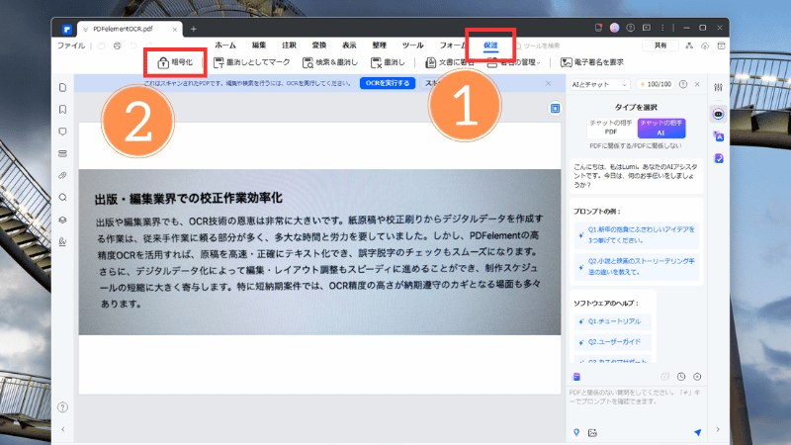791x445 pixels.
Task: Select チャットの相手 PDF option
Action: pos(611,128)
